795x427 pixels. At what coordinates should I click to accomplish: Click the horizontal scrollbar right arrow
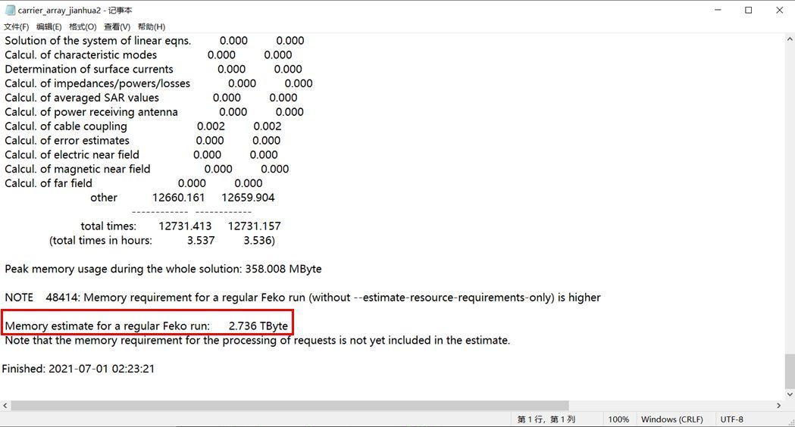click(x=779, y=406)
